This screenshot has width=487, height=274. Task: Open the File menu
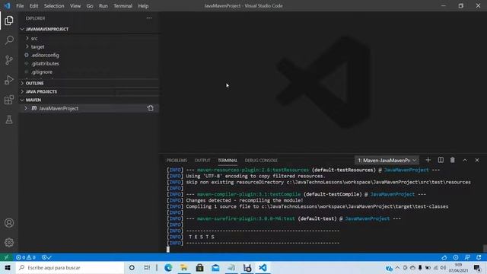[x=20, y=6]
